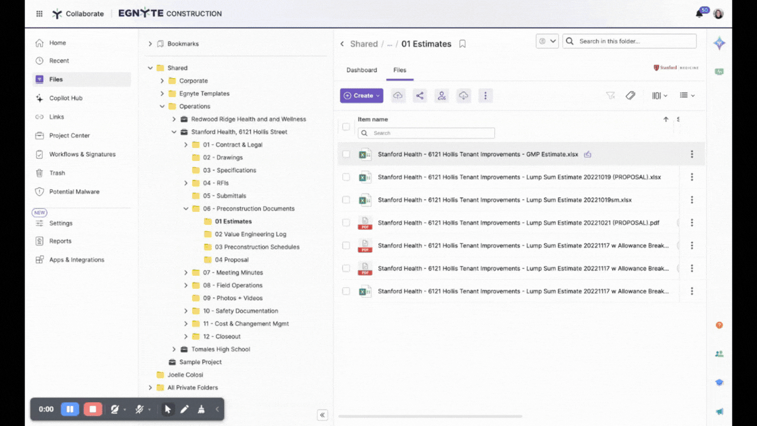The width and height of the screenshot is (757, 426).
Task: Pause the screen recording in progress
Action: 70,409
